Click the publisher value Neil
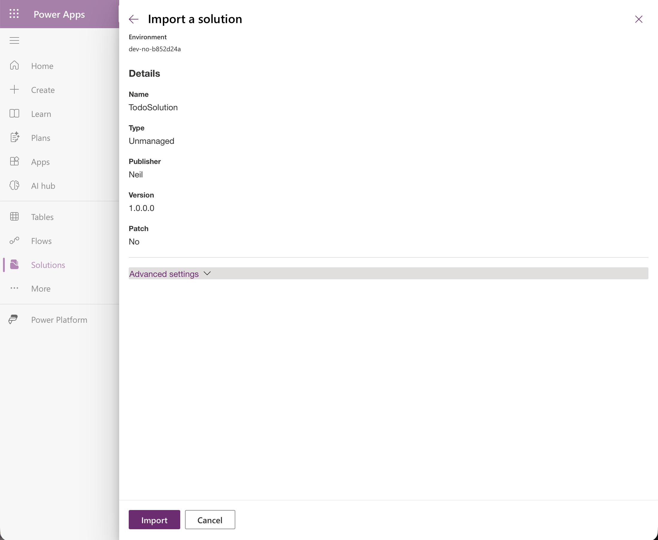 tap(136, 174)
